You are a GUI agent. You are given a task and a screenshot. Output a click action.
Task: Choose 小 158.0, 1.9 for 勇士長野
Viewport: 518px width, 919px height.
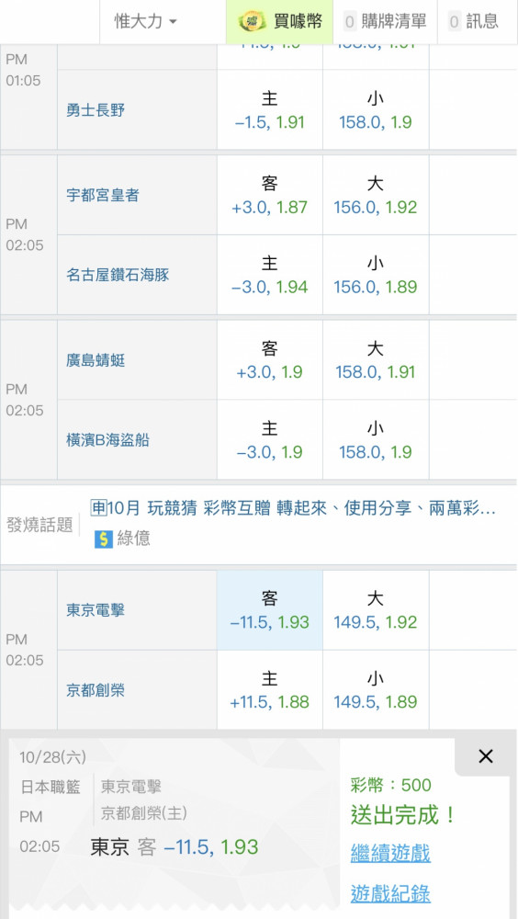(x=376, y=110)
